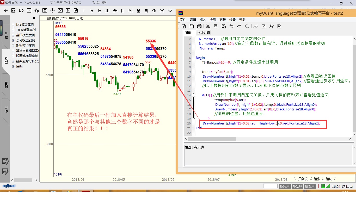Click the abc spell-check icon
This screenshot has height=200, width=356.
point(256,26)
